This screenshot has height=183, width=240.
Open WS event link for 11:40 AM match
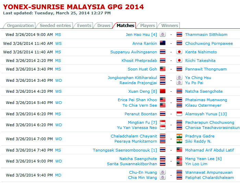click(x=58, y=43)
